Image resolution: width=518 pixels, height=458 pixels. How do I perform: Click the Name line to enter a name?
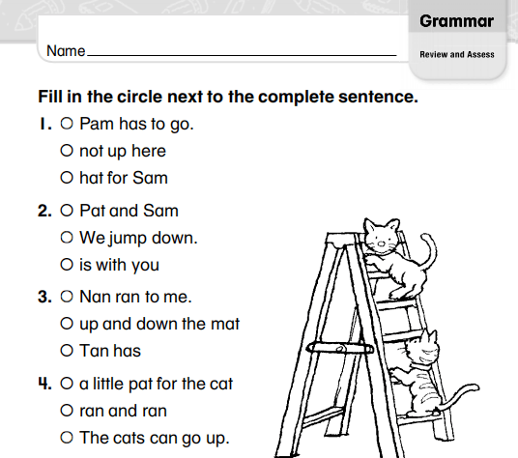click(x=242, y=51)
